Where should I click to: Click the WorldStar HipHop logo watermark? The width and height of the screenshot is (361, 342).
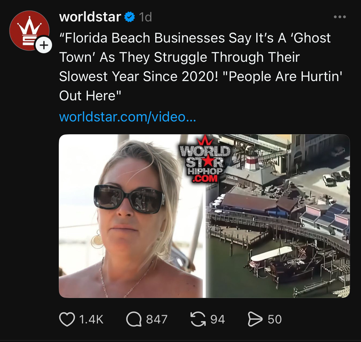(205, 159)
